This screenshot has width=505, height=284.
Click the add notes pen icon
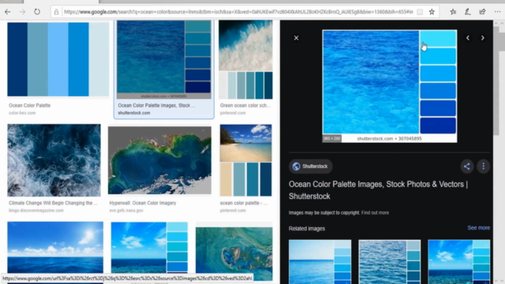point(468,12)
